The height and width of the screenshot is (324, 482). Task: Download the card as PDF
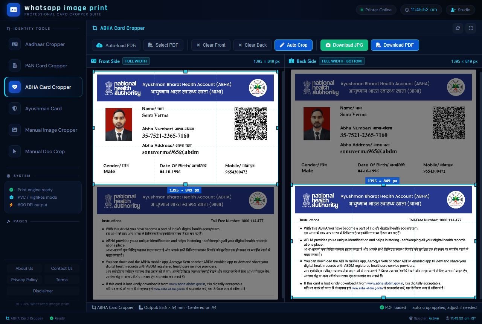coord(395,45)
